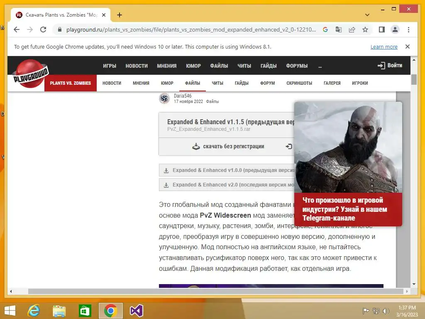This screenshot has height=319, width=425.
Task: Click the scroll up arrow
Action: (414, 60)
